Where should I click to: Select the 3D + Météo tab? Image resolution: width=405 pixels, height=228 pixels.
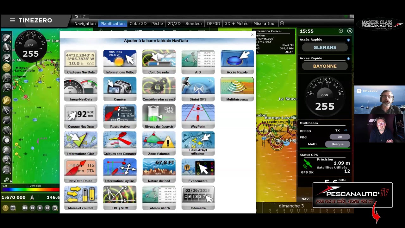(x=237, y=23)
